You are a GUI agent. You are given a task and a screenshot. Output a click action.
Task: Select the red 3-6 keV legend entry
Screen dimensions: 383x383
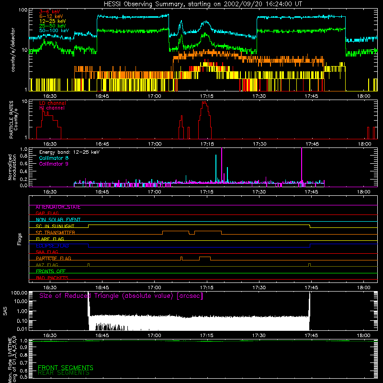(x=49, y=11)
